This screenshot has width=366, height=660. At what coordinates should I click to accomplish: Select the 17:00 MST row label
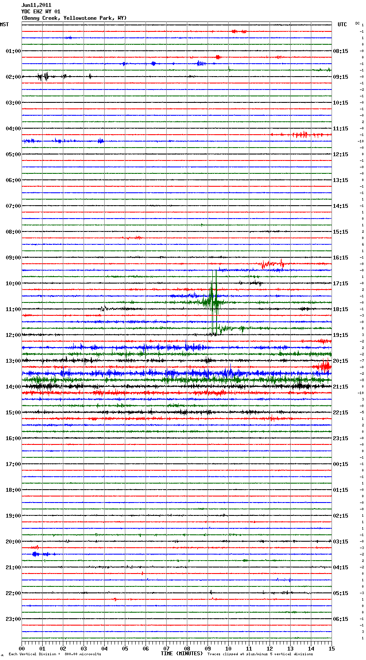(x=13, y=464)
